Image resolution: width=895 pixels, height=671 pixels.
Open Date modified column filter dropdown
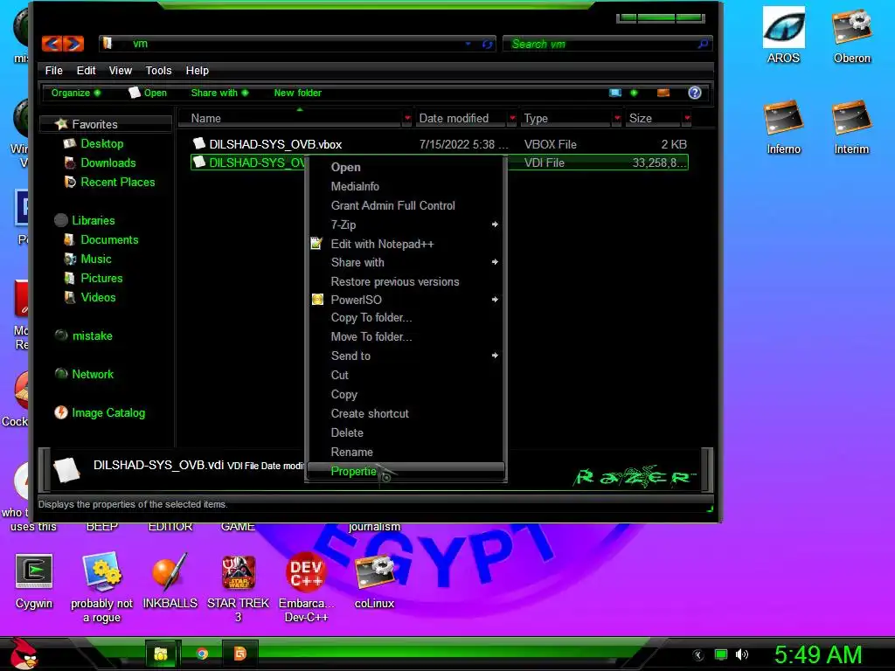(x=512, y=118)
